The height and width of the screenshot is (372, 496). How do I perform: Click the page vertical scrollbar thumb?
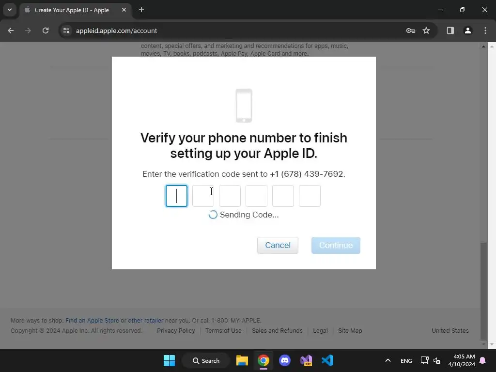[483, 291]
